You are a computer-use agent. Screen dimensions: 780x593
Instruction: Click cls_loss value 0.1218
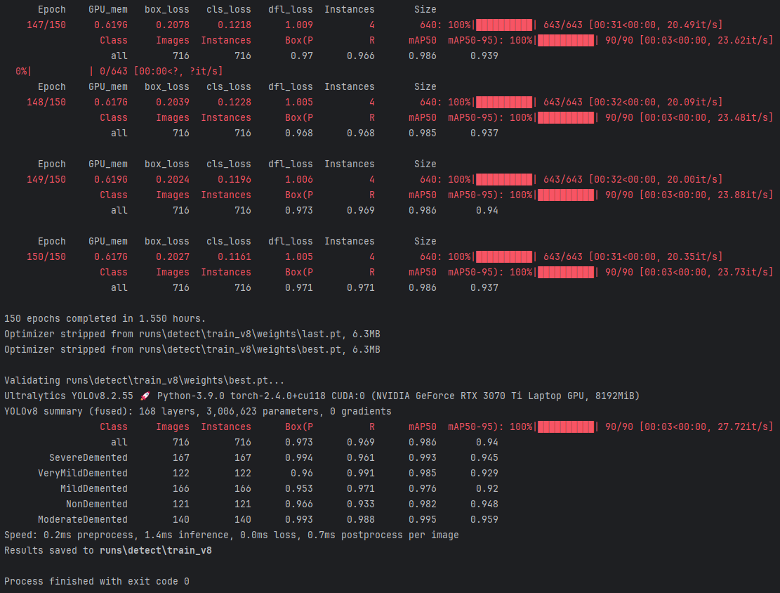[234, 25]
